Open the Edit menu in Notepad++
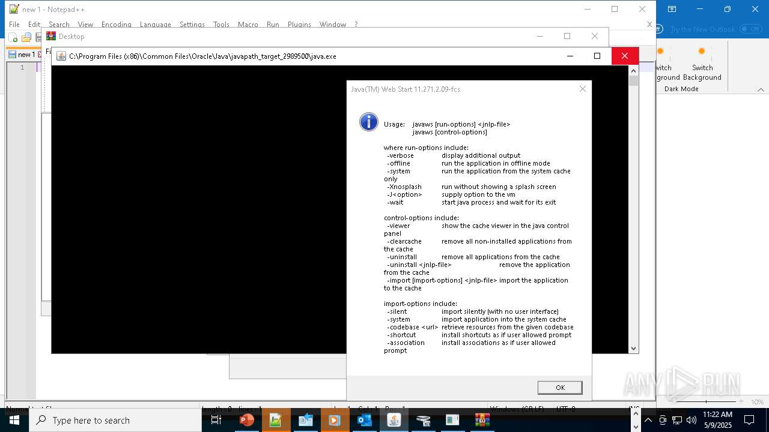This screenshot has width=769, height=432. [34, 25]
